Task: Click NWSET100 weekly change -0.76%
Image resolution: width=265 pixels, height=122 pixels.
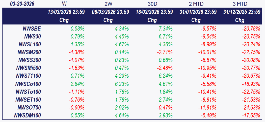Action: (x=77, y=100)
